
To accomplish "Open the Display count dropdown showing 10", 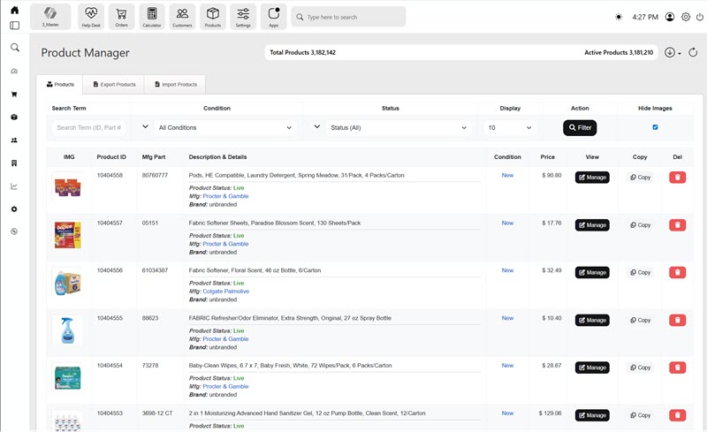I will (x=510, y=128).
